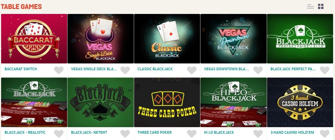Select Three Card Poker thumbnail
Image resolution: width=335 pixels, height=140 pixels.
coord(167,102)
